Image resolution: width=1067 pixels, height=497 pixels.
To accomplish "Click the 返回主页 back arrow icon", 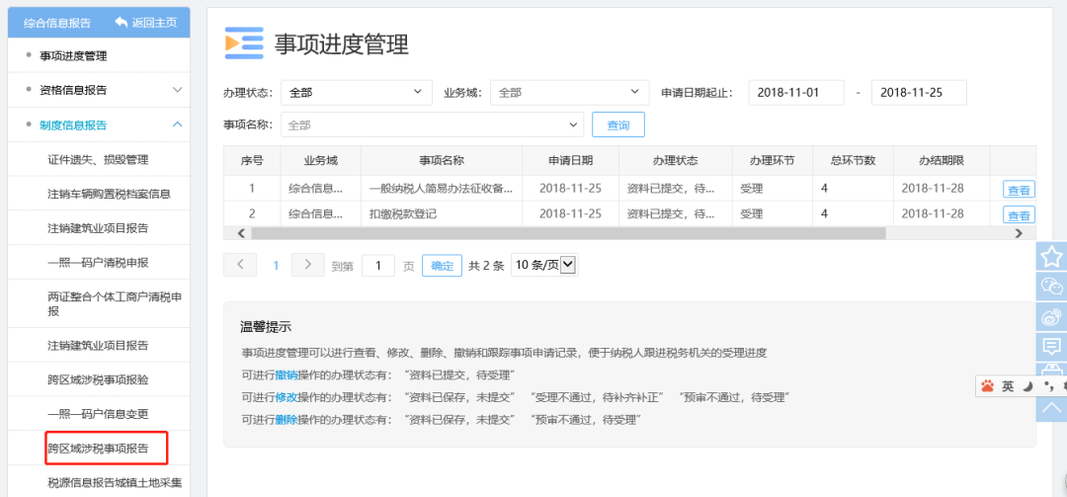I will click(122, 23).
